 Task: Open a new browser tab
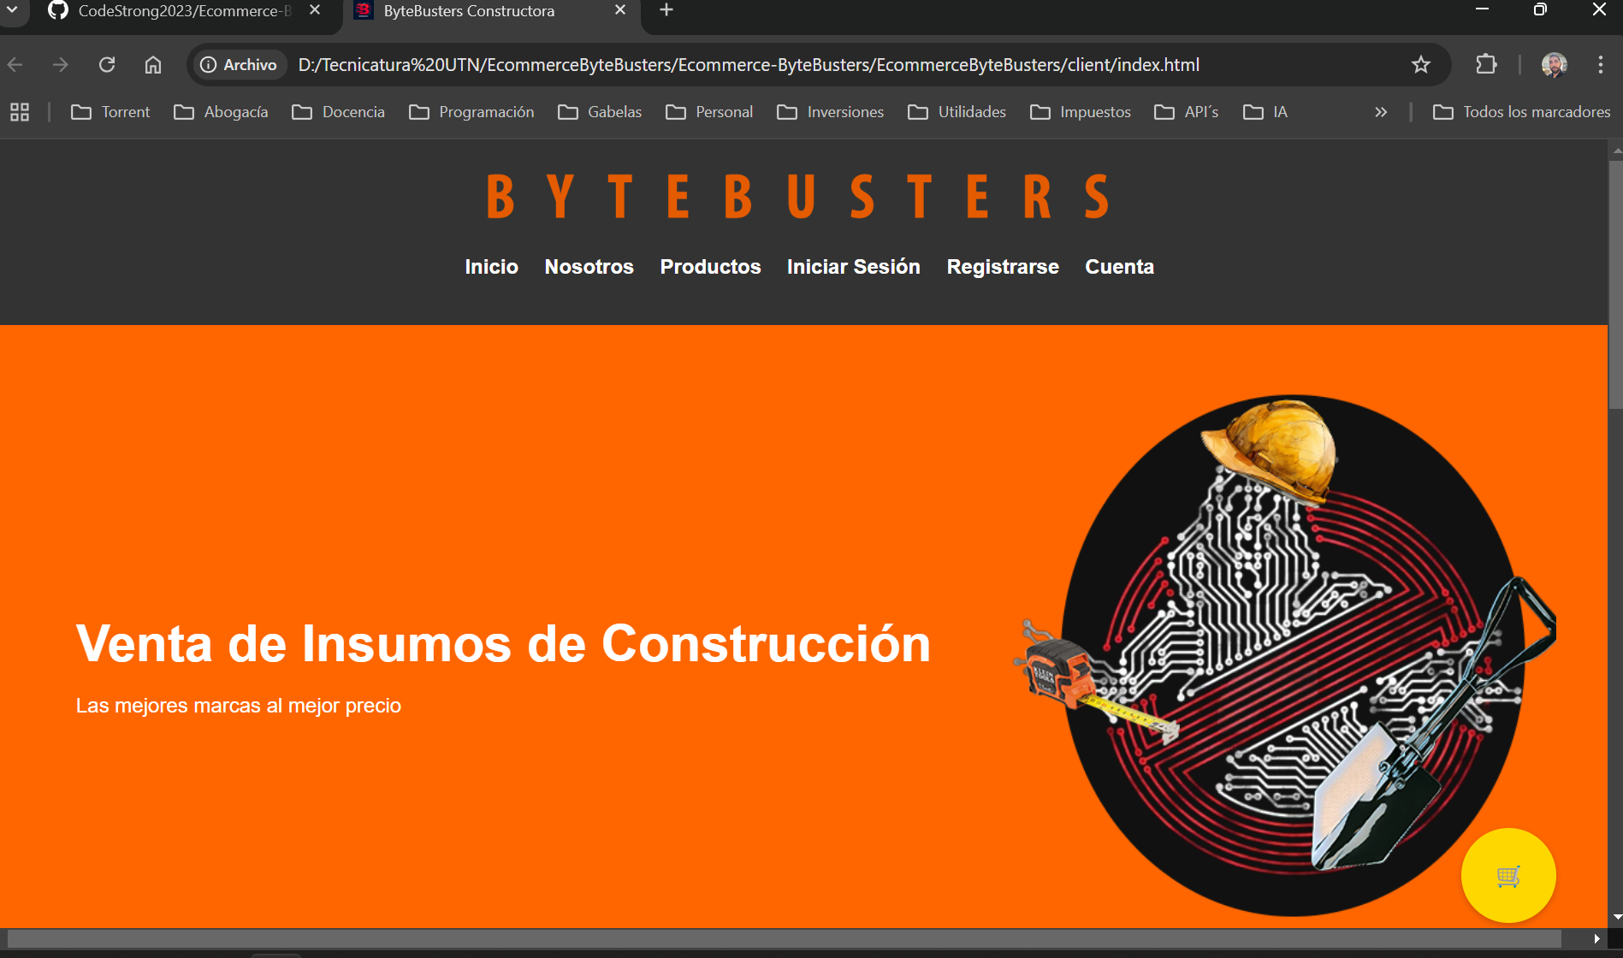tap(666, 11)
